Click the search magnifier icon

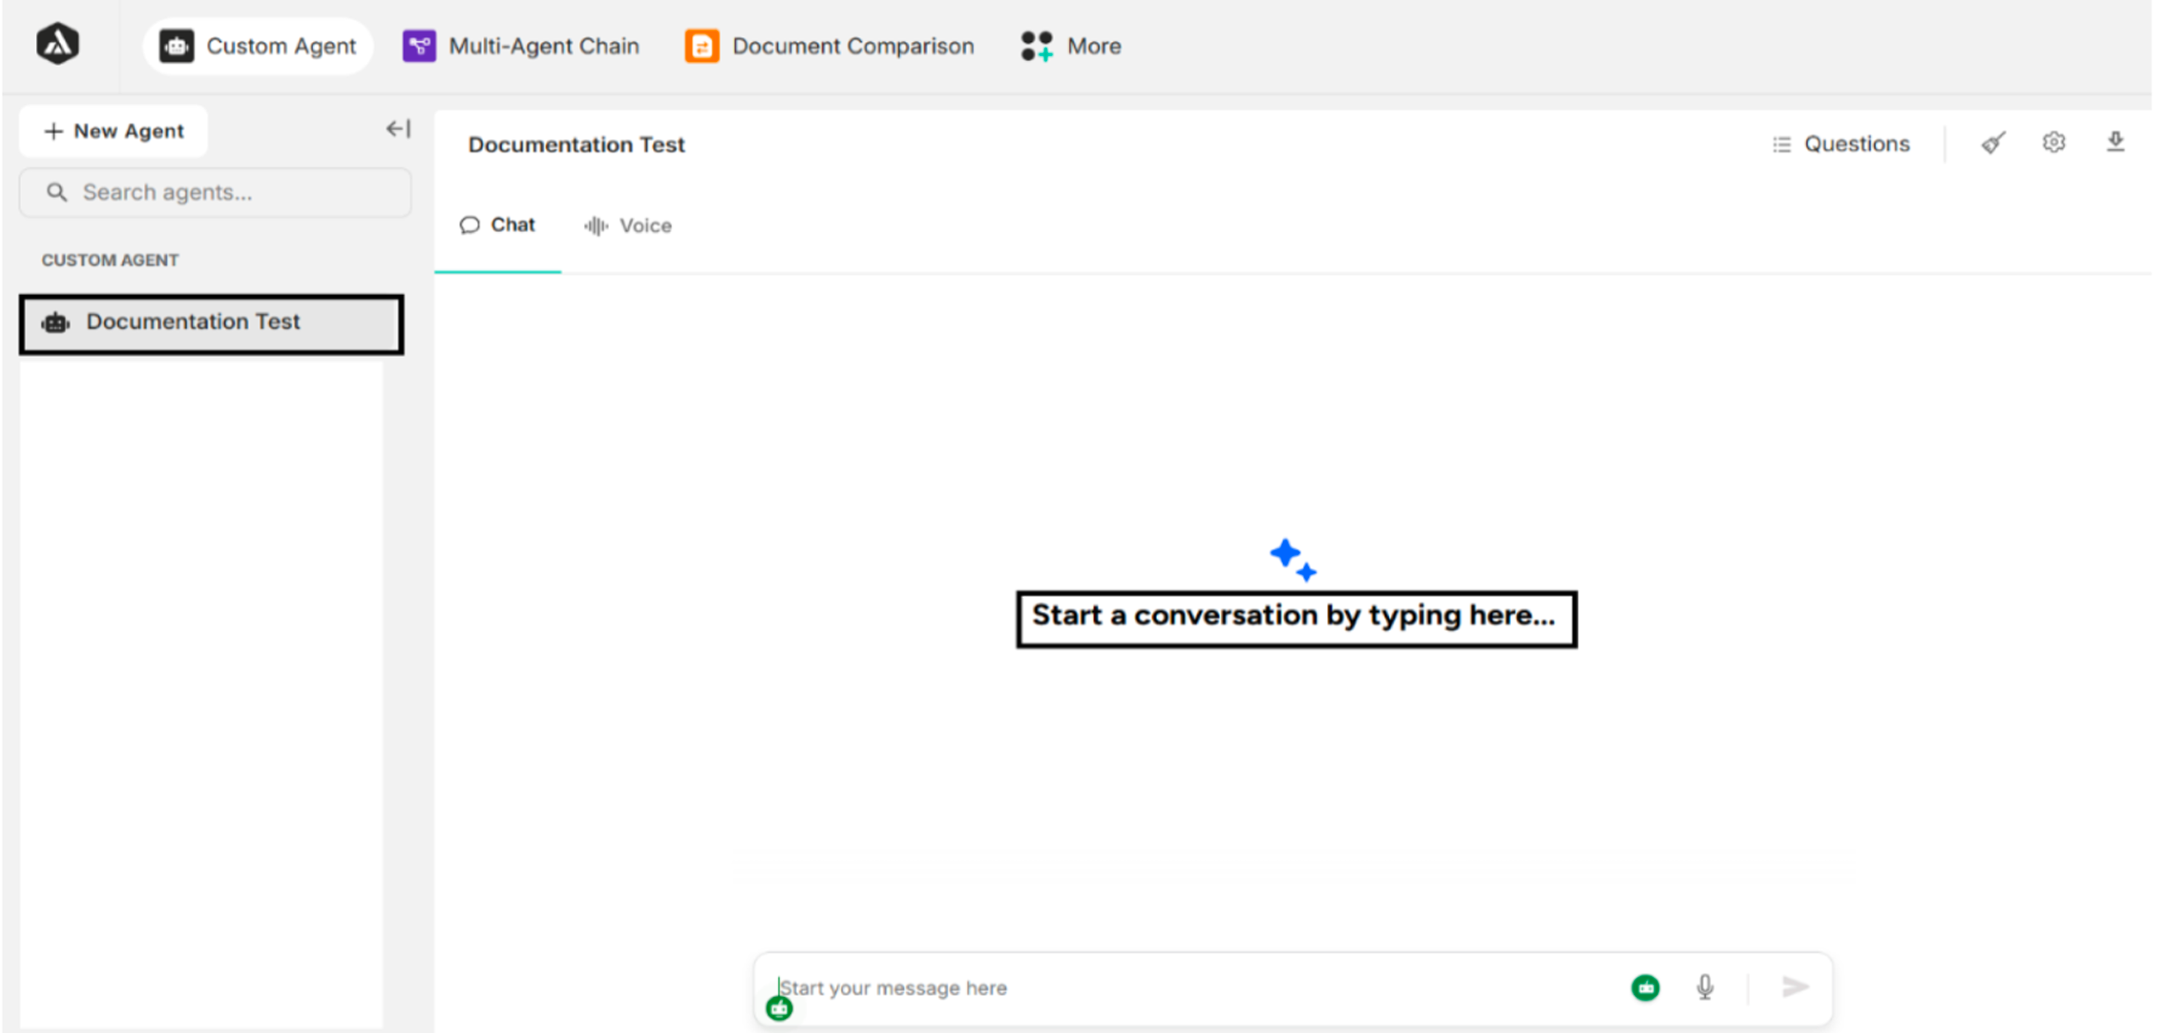(56, 193)
